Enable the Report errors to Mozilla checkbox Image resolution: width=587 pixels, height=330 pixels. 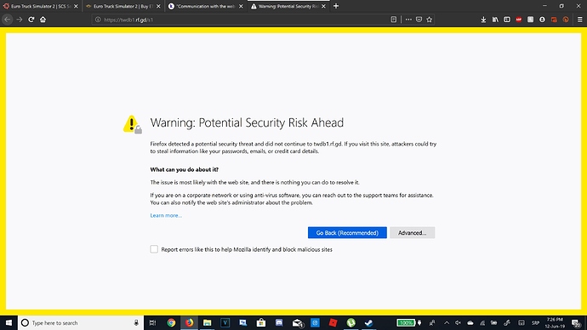154,249
